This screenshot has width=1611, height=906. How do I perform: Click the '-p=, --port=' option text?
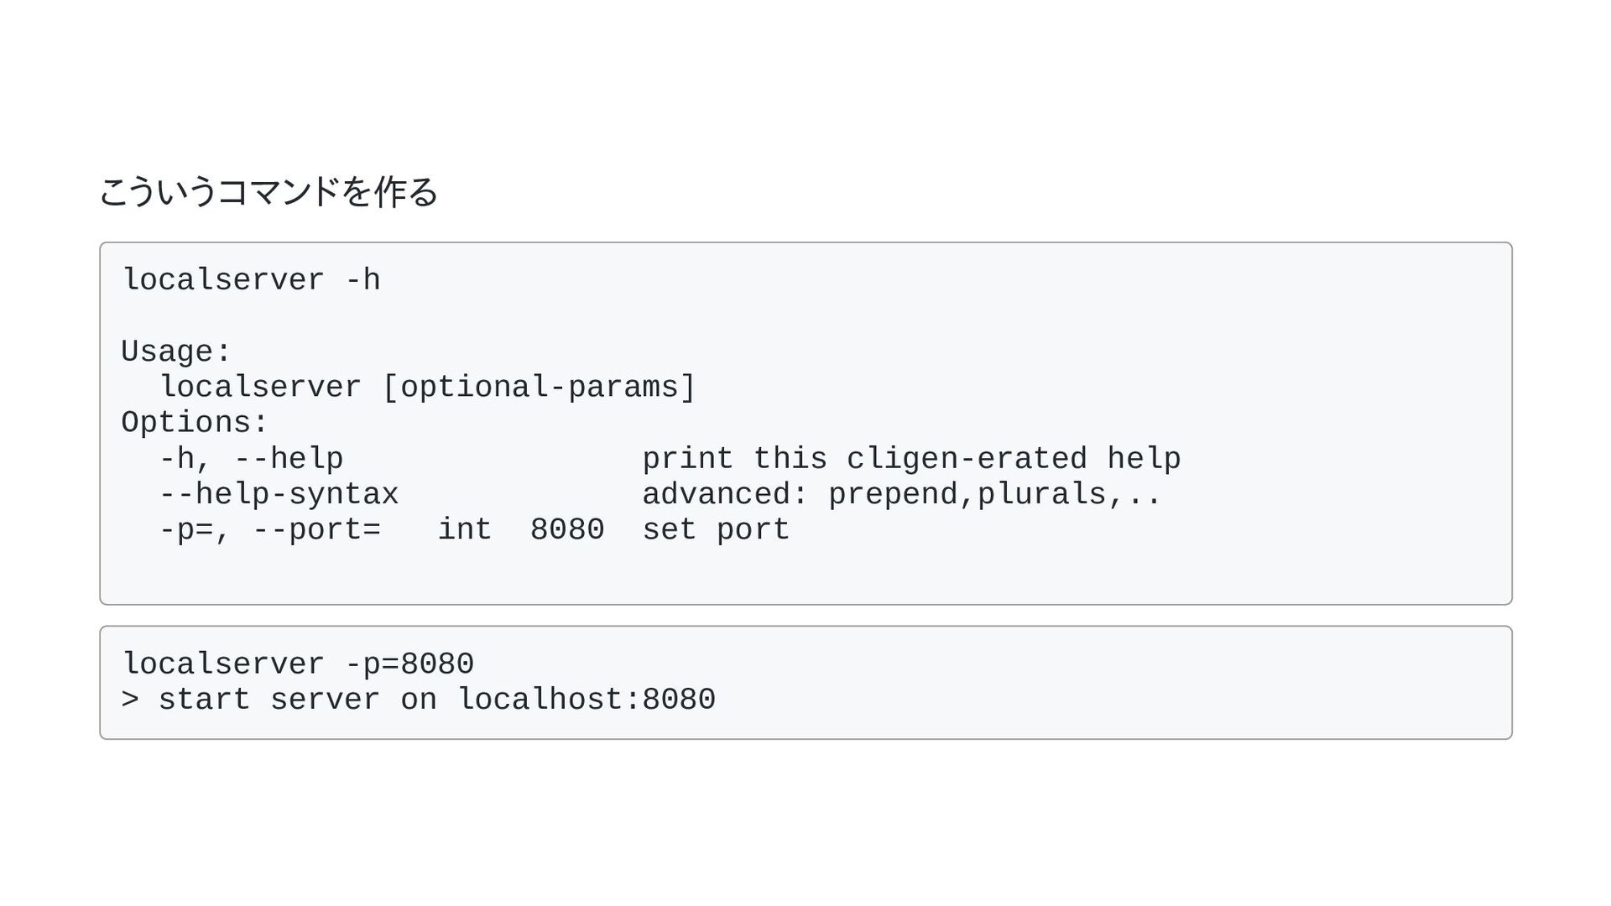click(270, 530)
